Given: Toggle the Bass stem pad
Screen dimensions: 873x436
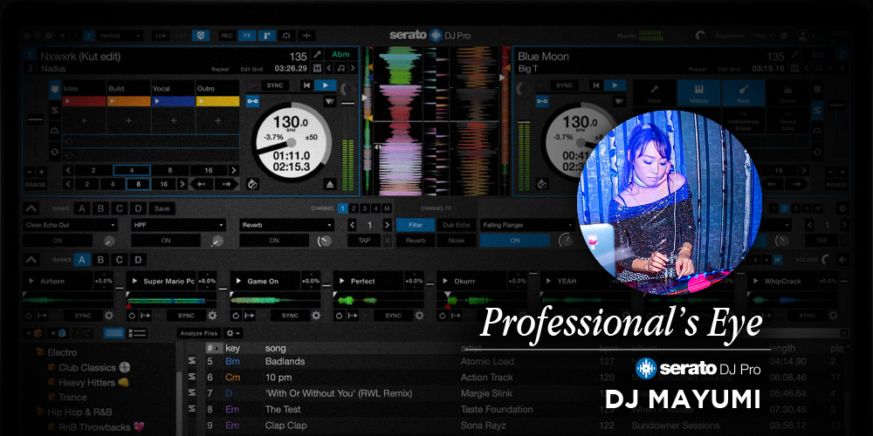Looking at the screenshot, I should point(743,93).
